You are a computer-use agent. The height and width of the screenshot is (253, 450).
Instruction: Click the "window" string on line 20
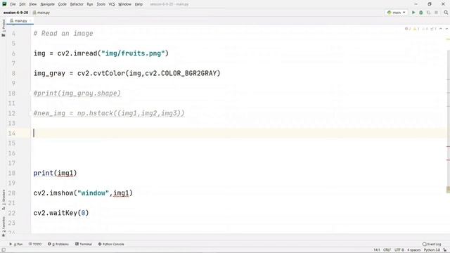[x=94, y=193]
